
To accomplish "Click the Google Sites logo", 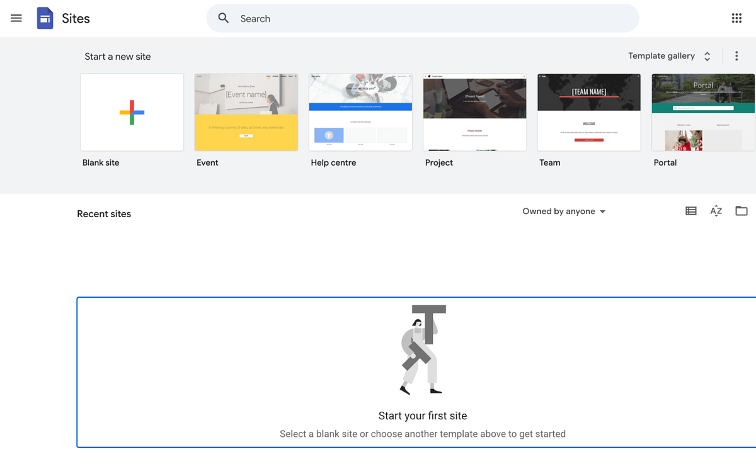I will (45, 18).
